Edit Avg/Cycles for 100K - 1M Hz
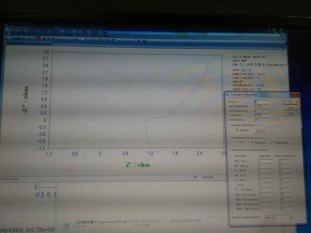Viewport: 311px width, 233px height. pyautogui.click(x=265, y=161)
